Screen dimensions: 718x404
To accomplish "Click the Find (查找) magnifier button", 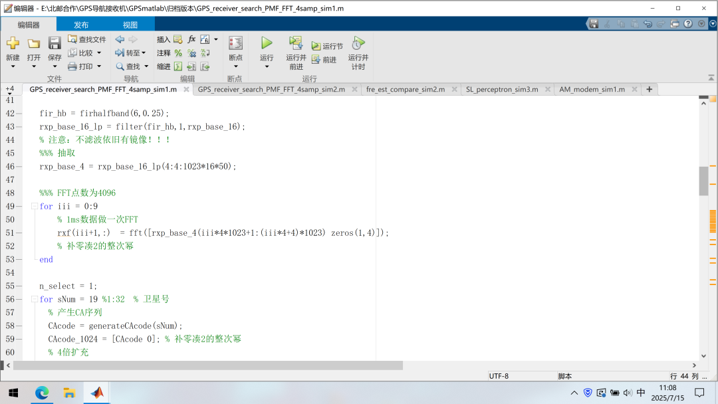I will pos(128,66).
